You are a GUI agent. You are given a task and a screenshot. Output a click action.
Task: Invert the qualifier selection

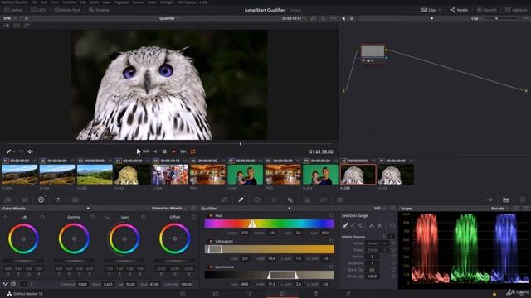(x=392, y=225)
